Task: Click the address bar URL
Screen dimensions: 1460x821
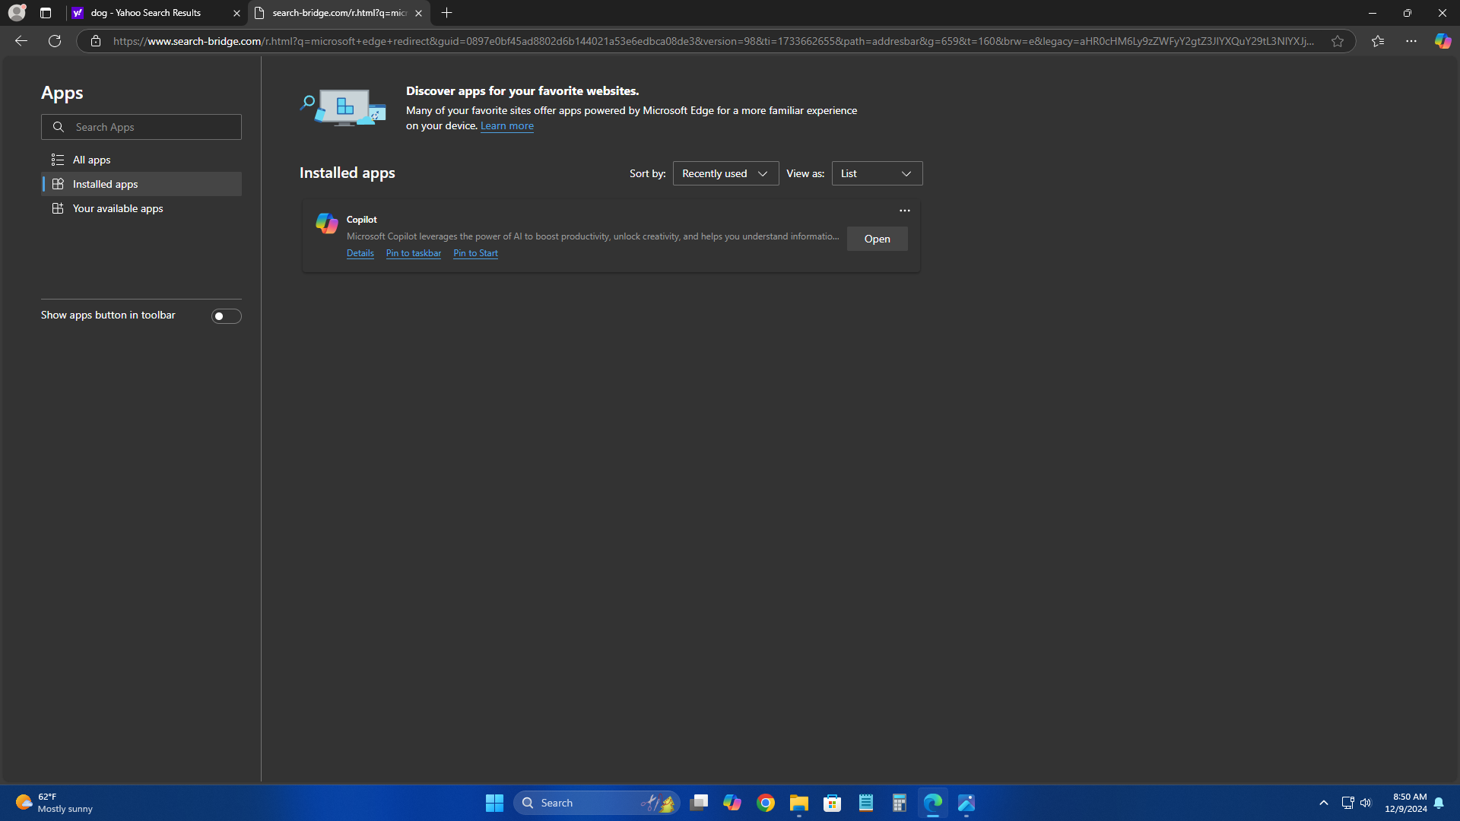Action: coord(713,41)
